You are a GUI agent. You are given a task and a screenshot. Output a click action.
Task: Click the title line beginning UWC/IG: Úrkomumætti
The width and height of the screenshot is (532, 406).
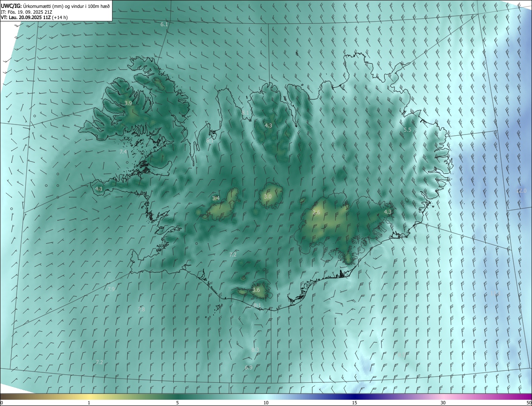[55, 6]
